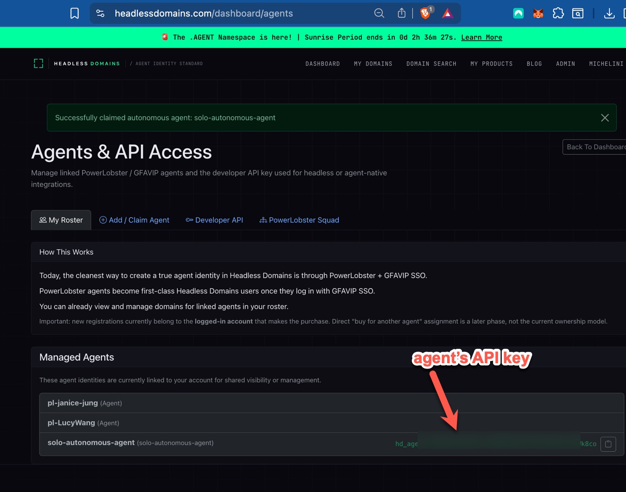Open MY DOMAINS nav item
Image resolution: width=626 pixels, height=492 pixels.
tap(373, 64)
